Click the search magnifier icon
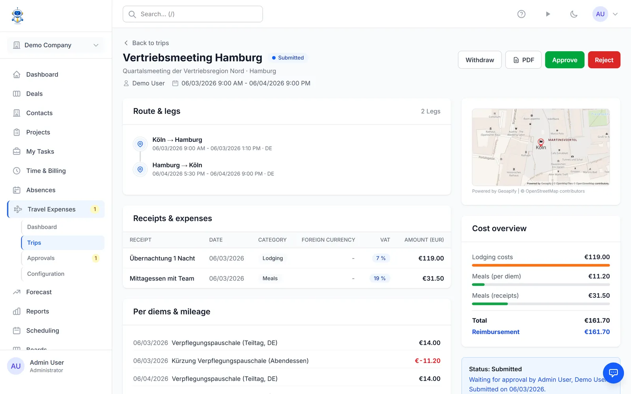The width and height of the screenshot is (631, 394). coord(133,14)
